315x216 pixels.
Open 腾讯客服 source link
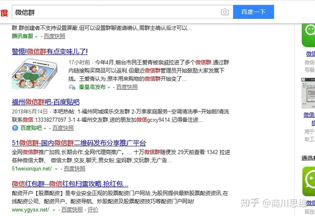point(22,36)
